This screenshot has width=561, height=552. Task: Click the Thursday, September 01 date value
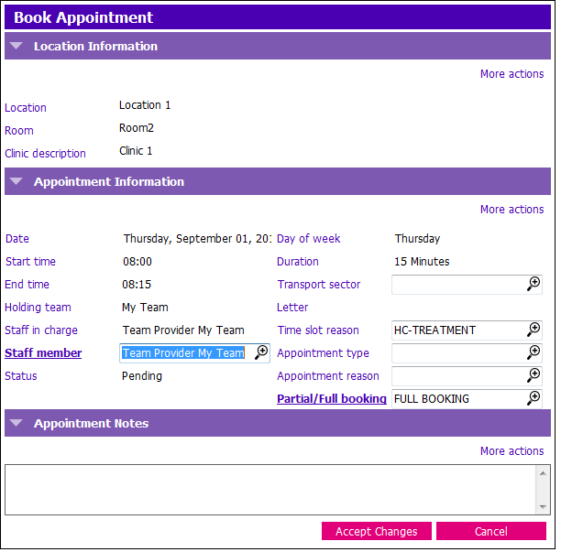[197, 239]
